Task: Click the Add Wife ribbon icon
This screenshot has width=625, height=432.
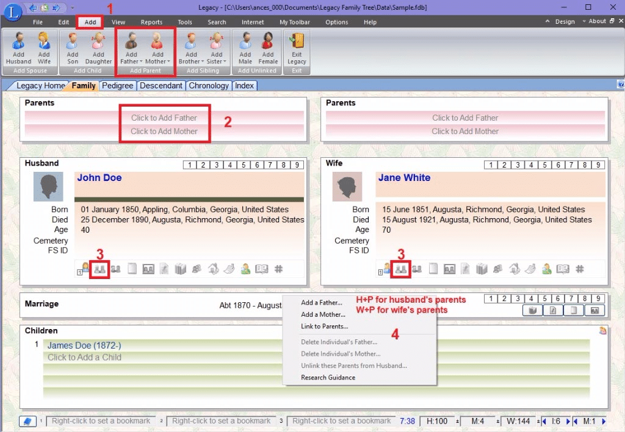Action: (44, 49)
